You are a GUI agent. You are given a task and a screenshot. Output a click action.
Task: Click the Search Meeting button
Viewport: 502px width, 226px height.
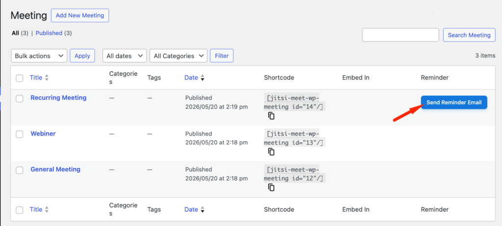pos(469,35)
